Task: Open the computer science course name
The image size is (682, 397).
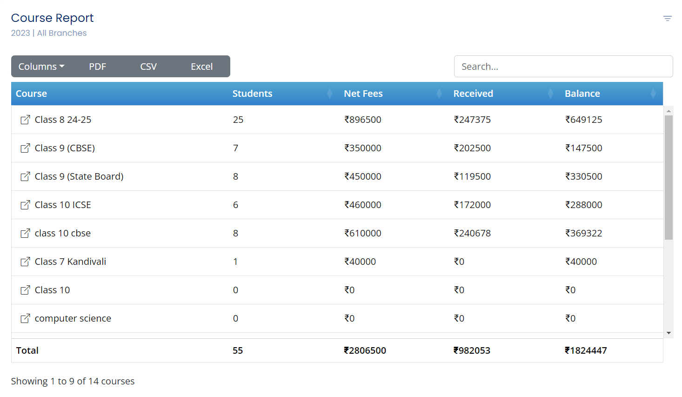Action: (x=73, y=318)
